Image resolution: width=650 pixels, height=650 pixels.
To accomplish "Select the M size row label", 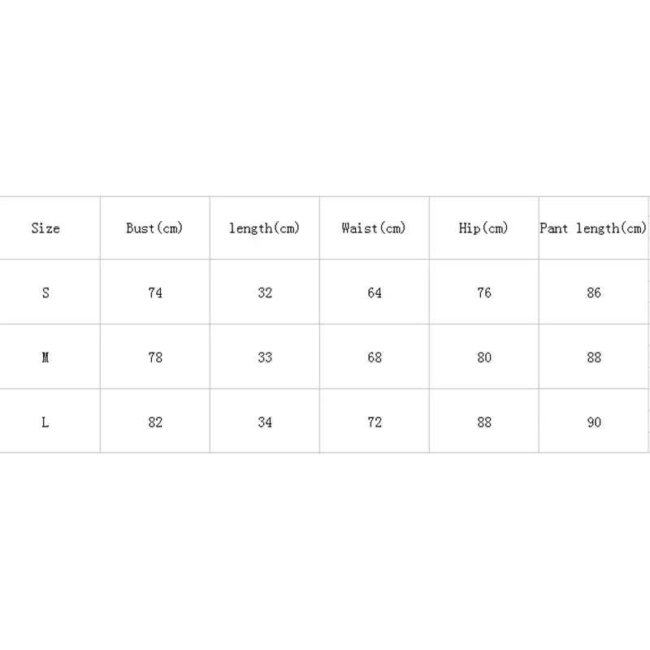I will [x=45, y=357].
